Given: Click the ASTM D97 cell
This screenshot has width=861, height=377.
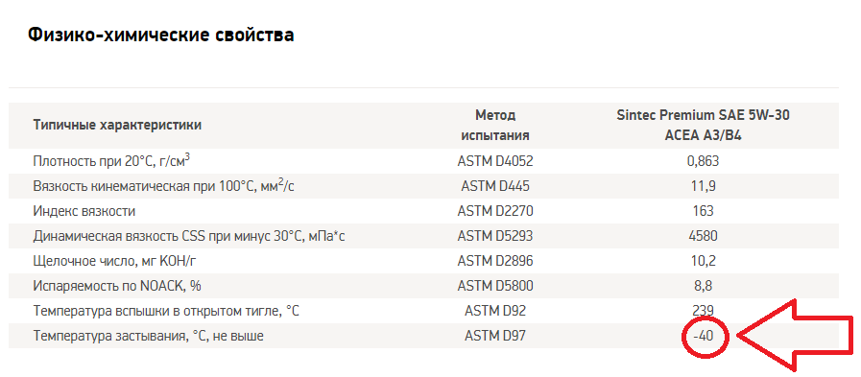Looking at the screenshot, I should coord(495,336).
